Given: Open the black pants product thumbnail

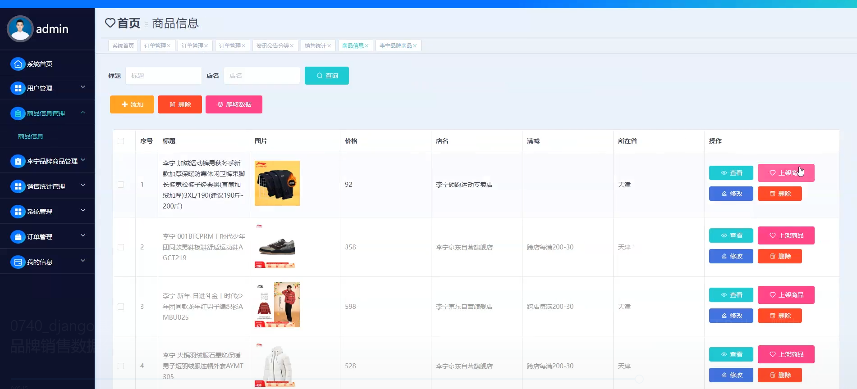Looking at the screenshot, I should (x=277, y=183).
